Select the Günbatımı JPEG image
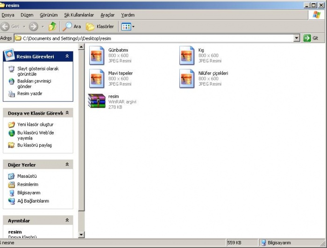The height and width of the screenshot is (248, 327). [97, 55]
